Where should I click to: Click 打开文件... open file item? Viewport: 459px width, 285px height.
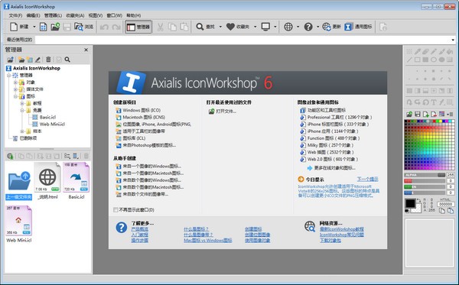coord(226,112)
